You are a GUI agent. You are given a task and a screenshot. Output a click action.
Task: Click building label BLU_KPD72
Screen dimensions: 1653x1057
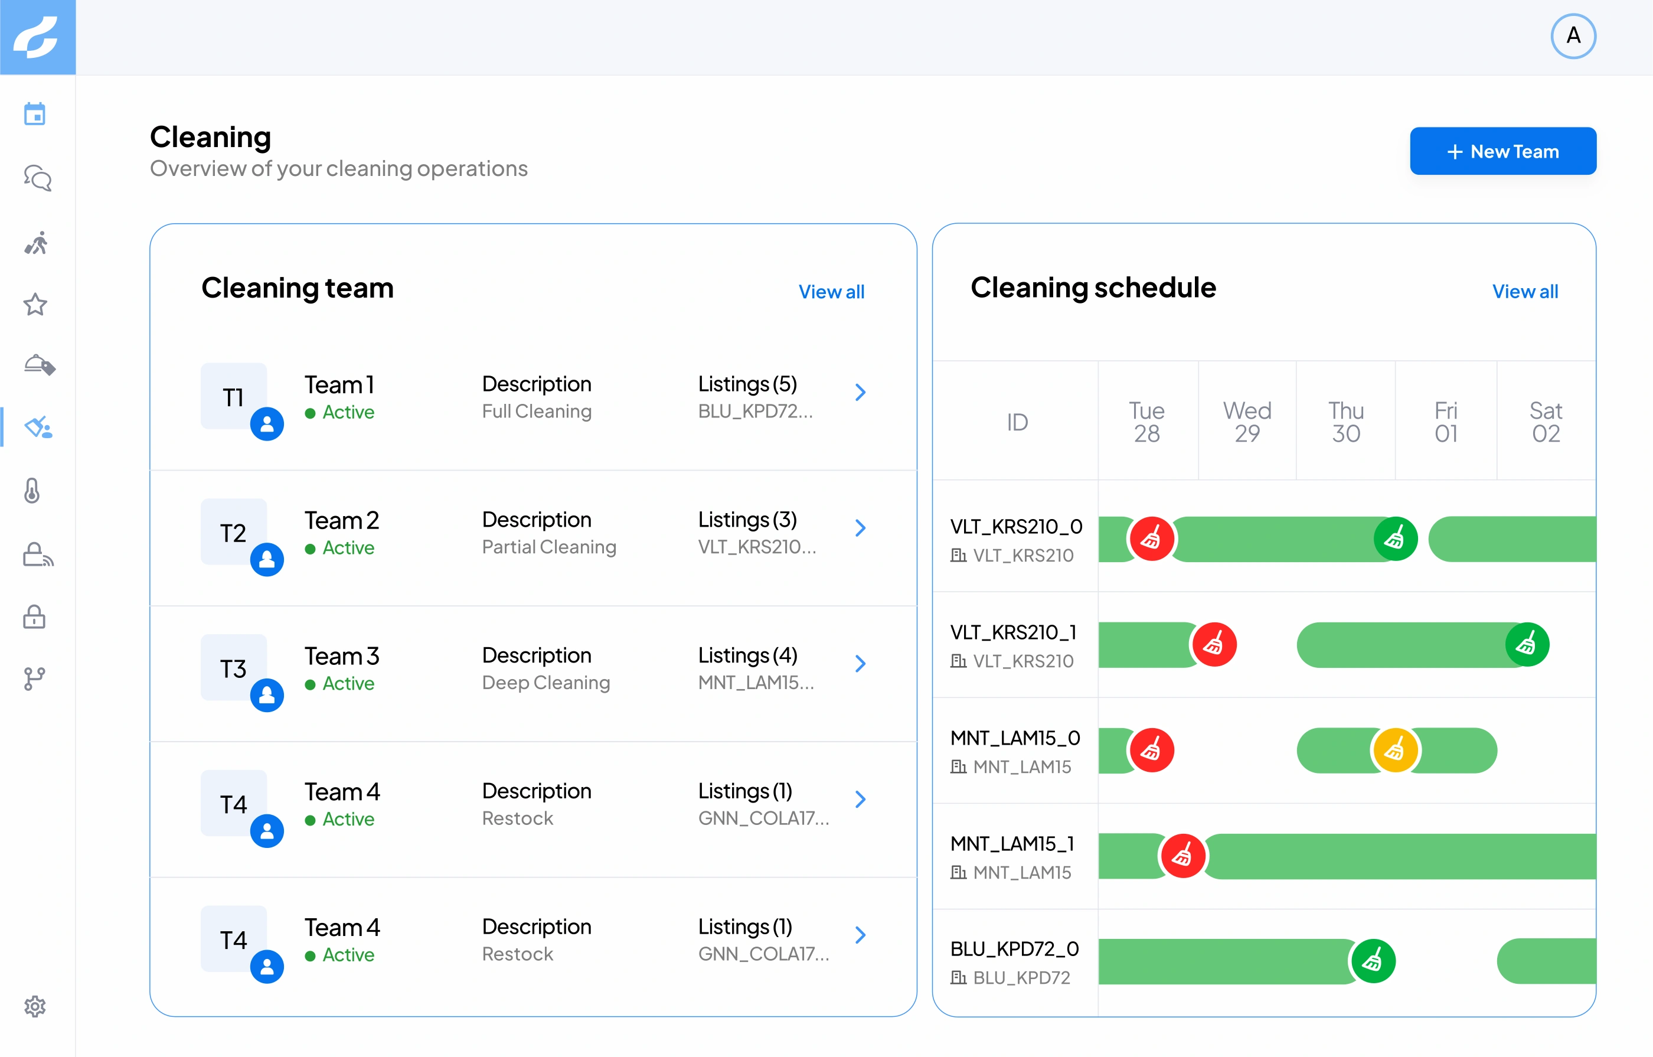[1021, 978]
